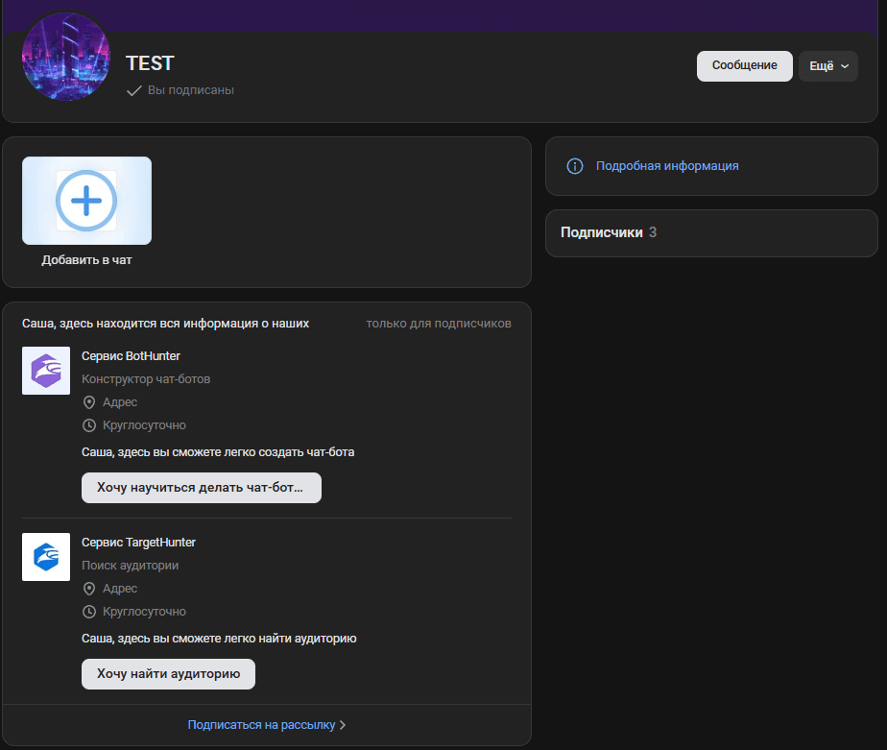This screenshot has width=887, height=750.
Task: Click the BotHunter service logo
Action: pyautogui.click(x=46, y=371)
